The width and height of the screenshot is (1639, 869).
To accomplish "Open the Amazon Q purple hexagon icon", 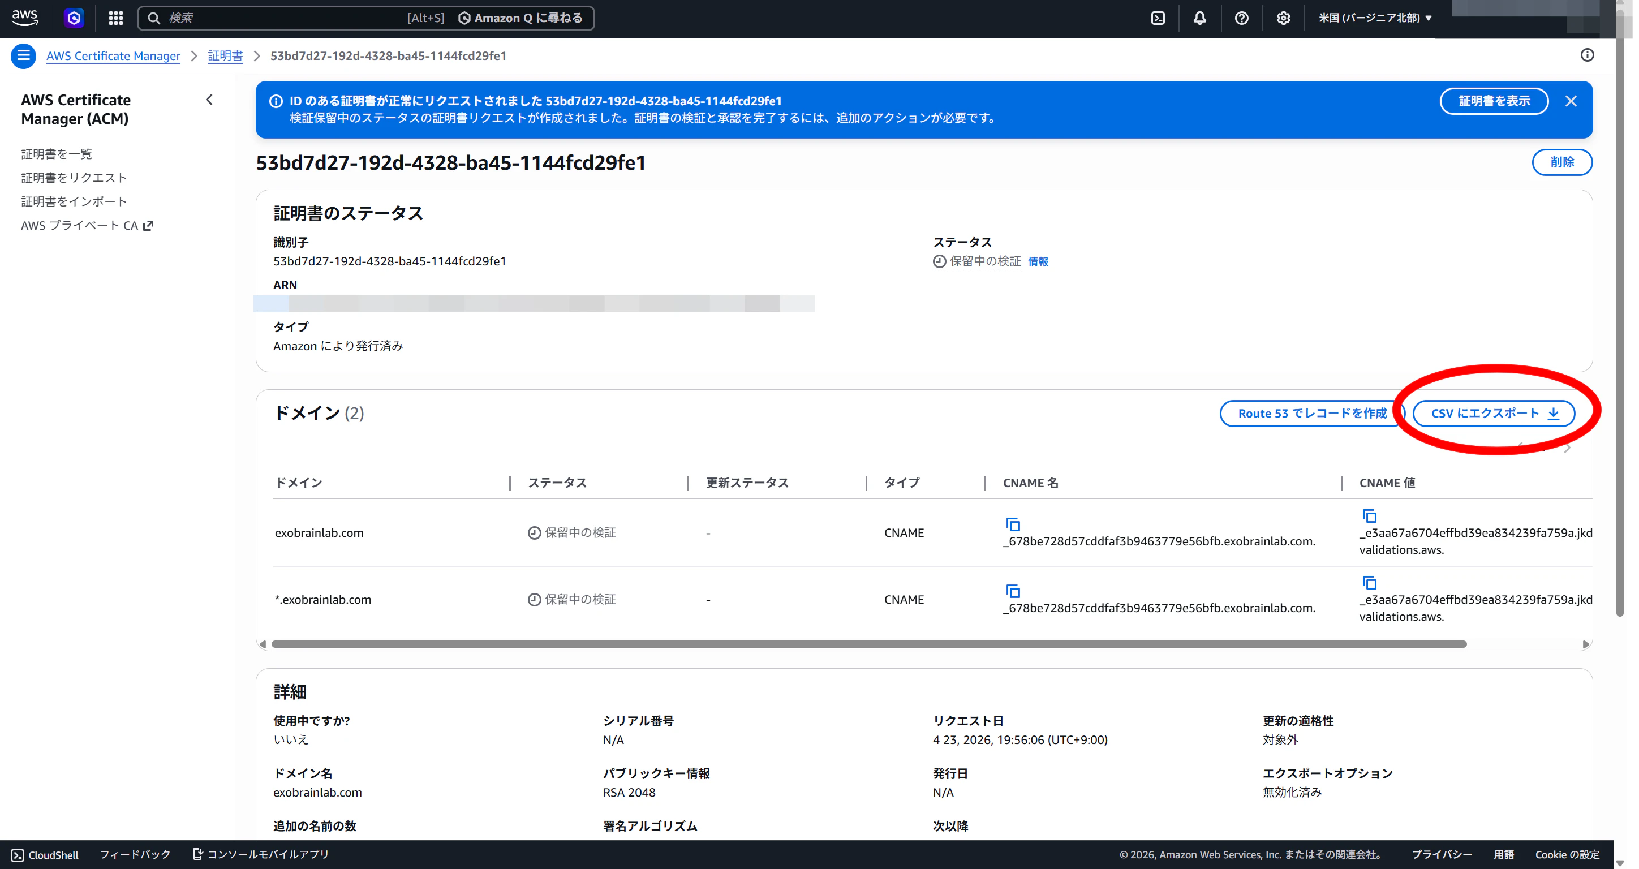I will pyautogui.click(x=74, y=18).
